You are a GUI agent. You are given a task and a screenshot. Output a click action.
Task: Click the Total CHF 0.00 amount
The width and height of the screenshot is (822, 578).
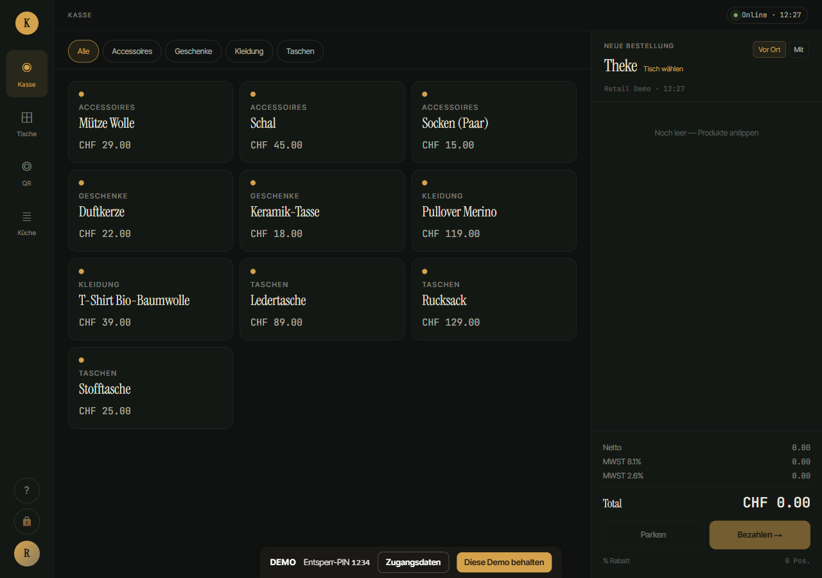(x=776, y=502)
